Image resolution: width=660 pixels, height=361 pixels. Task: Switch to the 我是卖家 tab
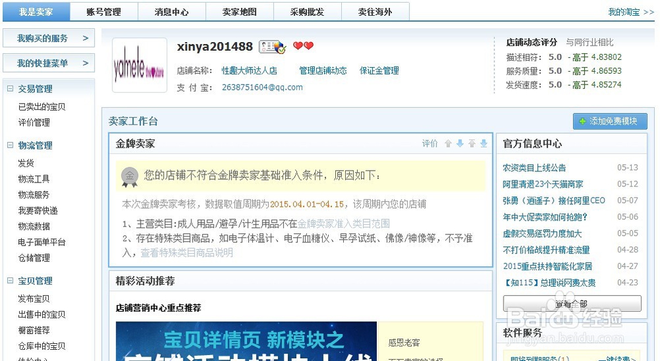pyautogui.click(x=36, y=12)
